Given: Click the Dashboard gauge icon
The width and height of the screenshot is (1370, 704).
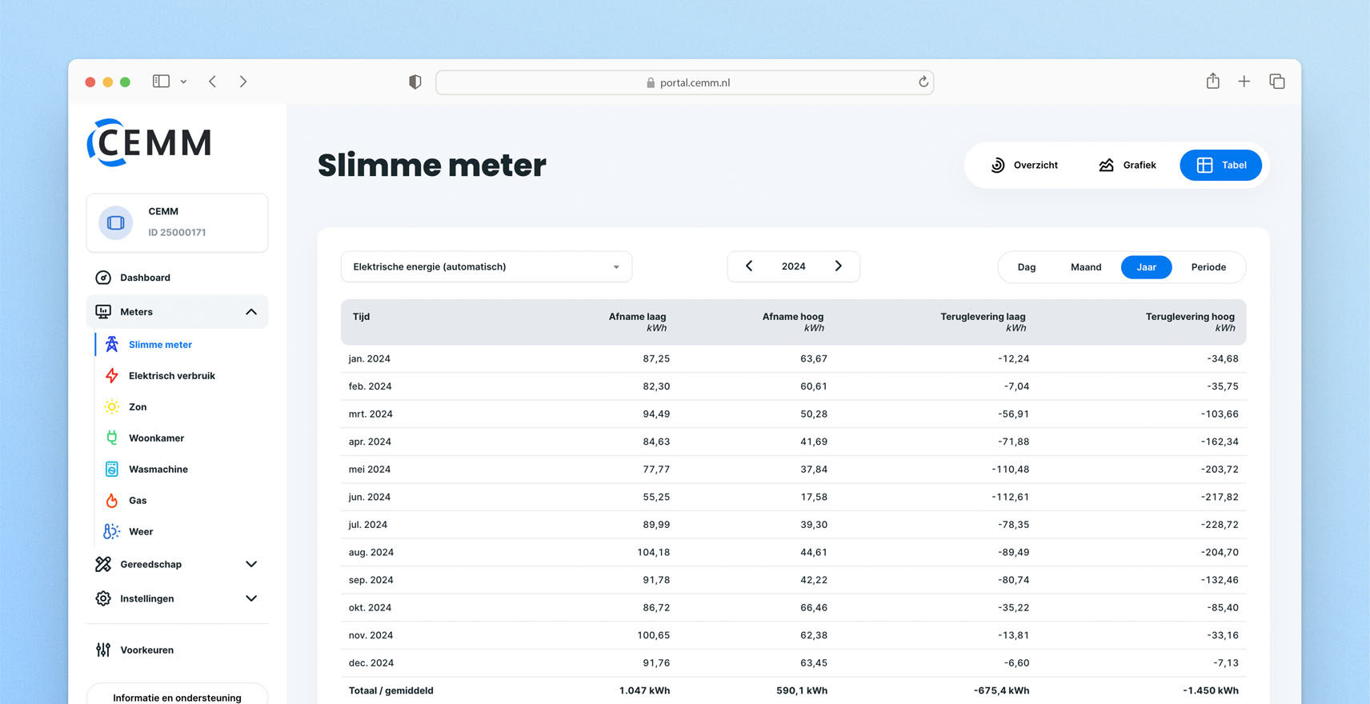Looking at the screenshot, I should tap(103, 278).
